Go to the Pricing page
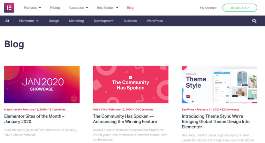The height and width of the screenshot is (143, 265). pos(55,8)
